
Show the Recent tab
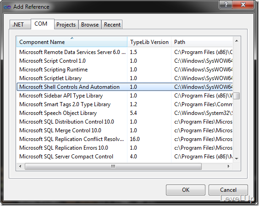tap(112, 25)
